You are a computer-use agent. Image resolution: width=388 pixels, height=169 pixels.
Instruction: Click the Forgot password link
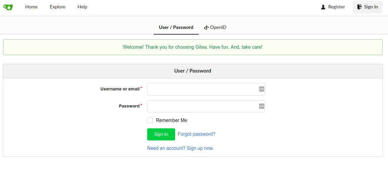[196, 134]
